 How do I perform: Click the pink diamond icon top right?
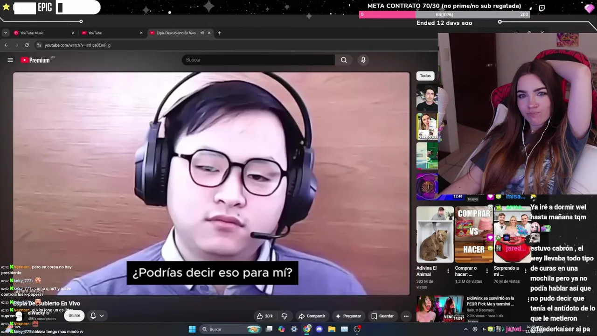[x=589, y=8]
